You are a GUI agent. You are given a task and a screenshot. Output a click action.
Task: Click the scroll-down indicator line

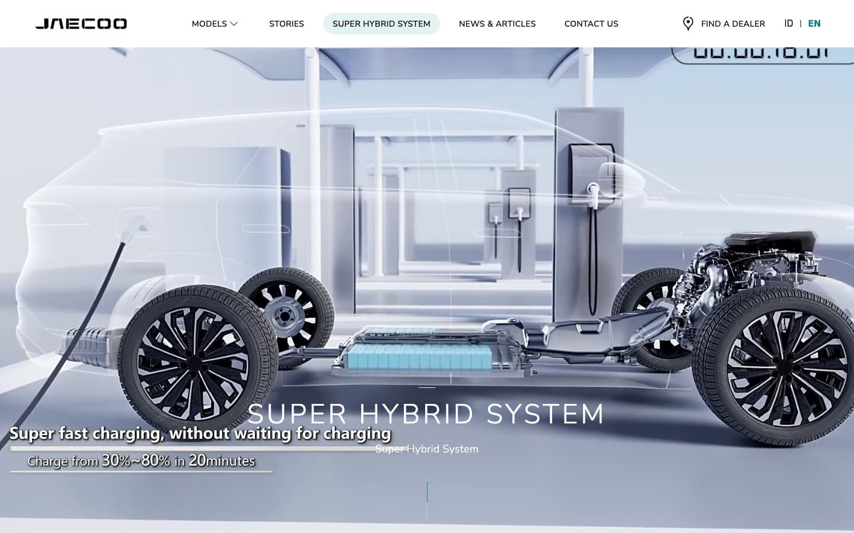pyautogui.click(x=427, y=499)
